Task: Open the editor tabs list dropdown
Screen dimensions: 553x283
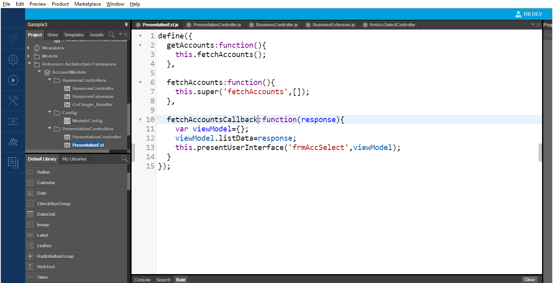Action: point(536,25)
